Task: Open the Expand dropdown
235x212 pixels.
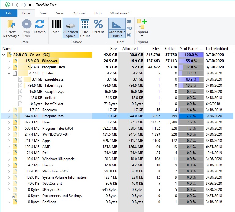Action: (x=142, y=28)
